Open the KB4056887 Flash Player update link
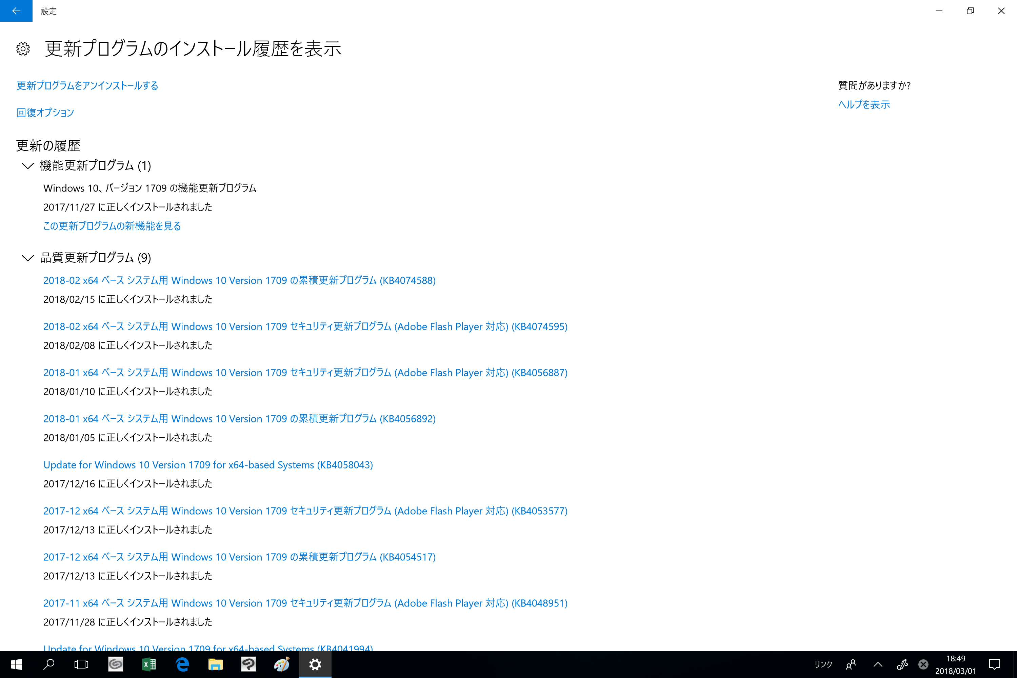This screenshot has height=678, width=1017. tap(305, 372)
